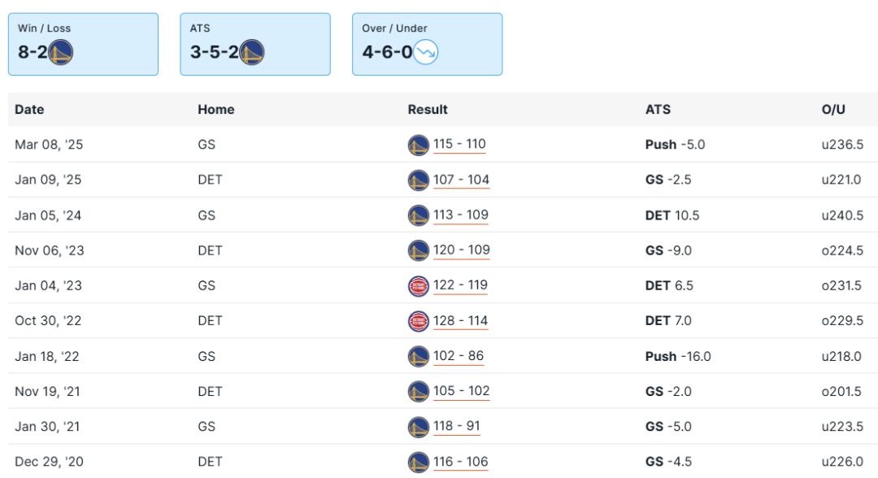
Task: Click the Result column header
Action: 428,110
